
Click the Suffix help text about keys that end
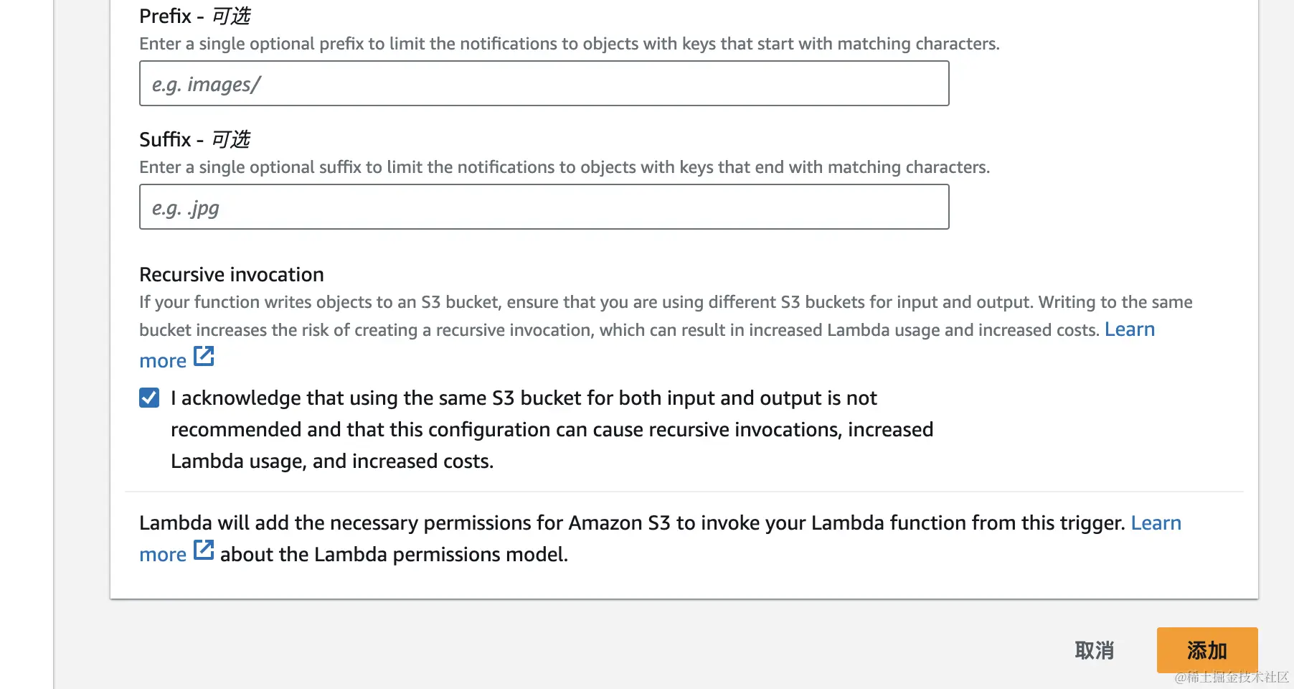[564, 167]
